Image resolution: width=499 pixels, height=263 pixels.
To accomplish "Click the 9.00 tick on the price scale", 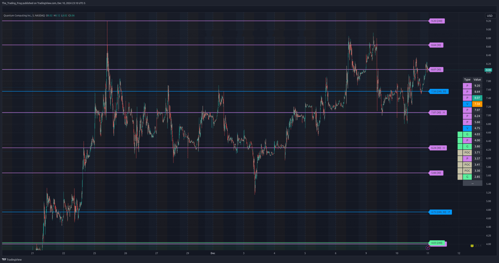I will pos(488,30).
